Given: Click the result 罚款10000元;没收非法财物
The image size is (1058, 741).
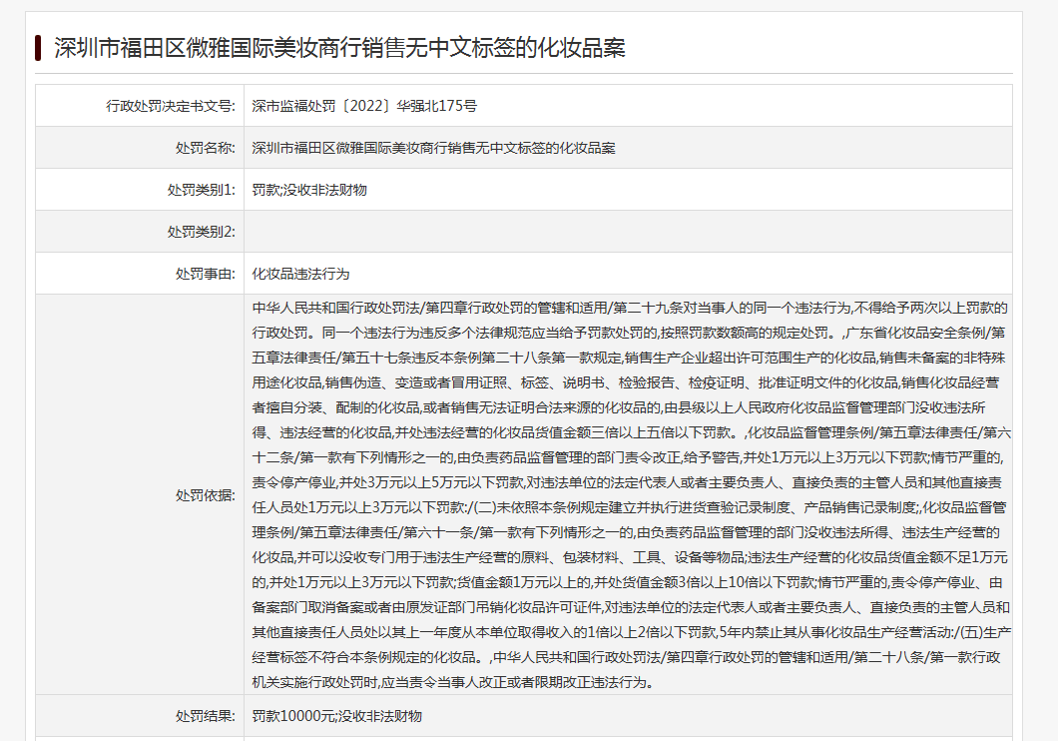Looking at the screenshot, I should [x=336, y=716].
